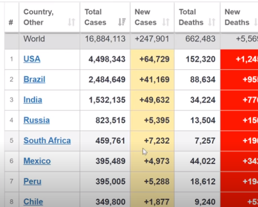Sort by the Total Deaths column arrows
This screenshot has height=207, width=258.
click(x=212, y=22)
